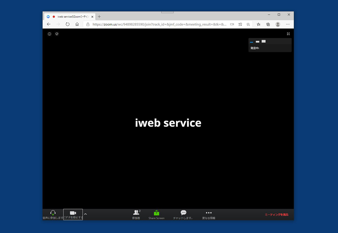
Task: Minimize the speaker thumbnail panel
Action: 251,42
